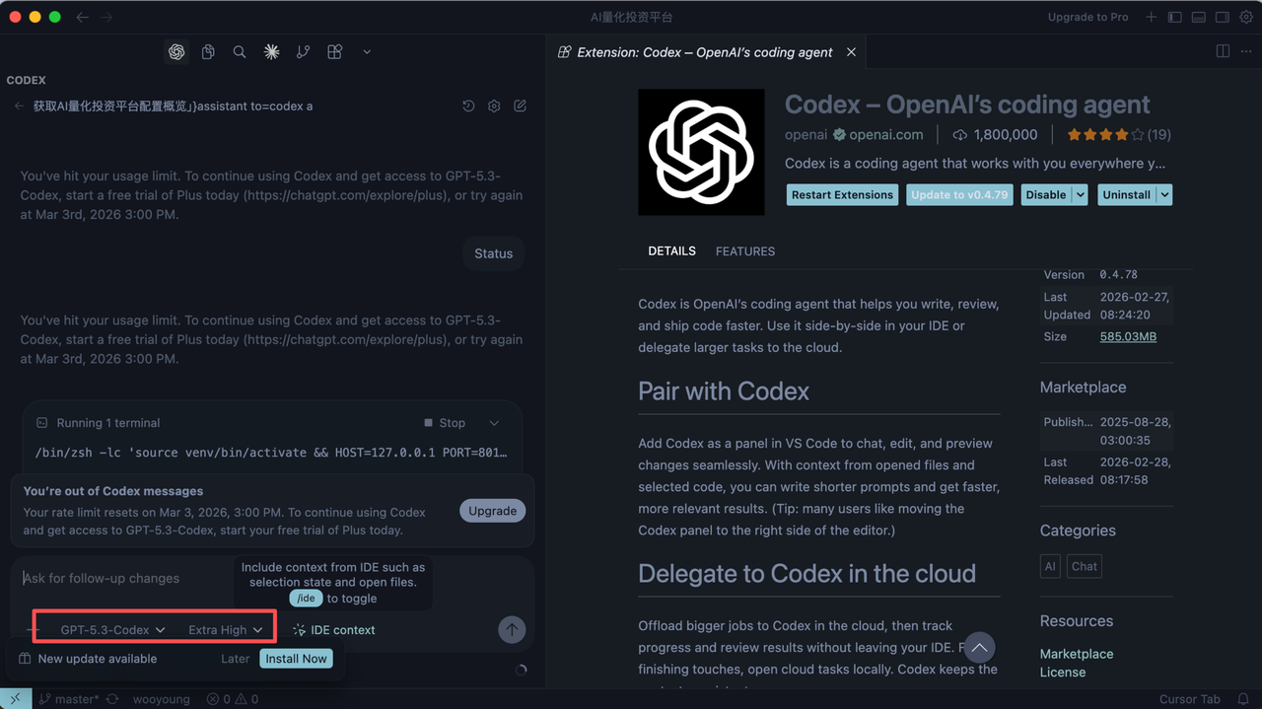The height and width of the screenshot is (709, 1262).
Task: Add an attachment with the plus icon
Action: (x=33, y=630)
